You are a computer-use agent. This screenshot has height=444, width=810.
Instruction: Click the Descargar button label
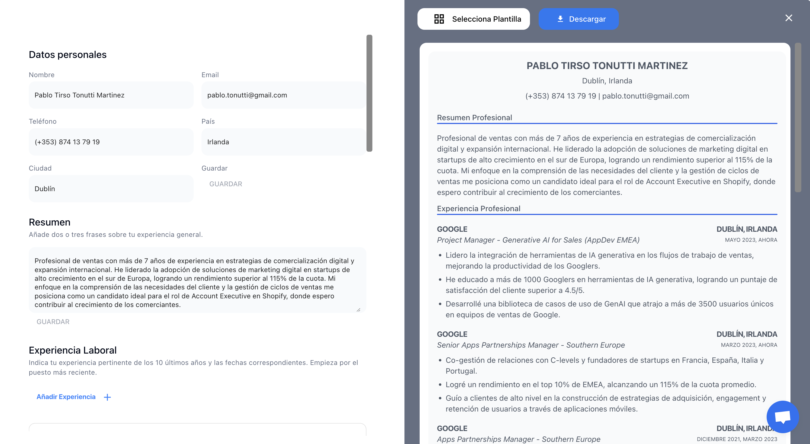[587, 19]
